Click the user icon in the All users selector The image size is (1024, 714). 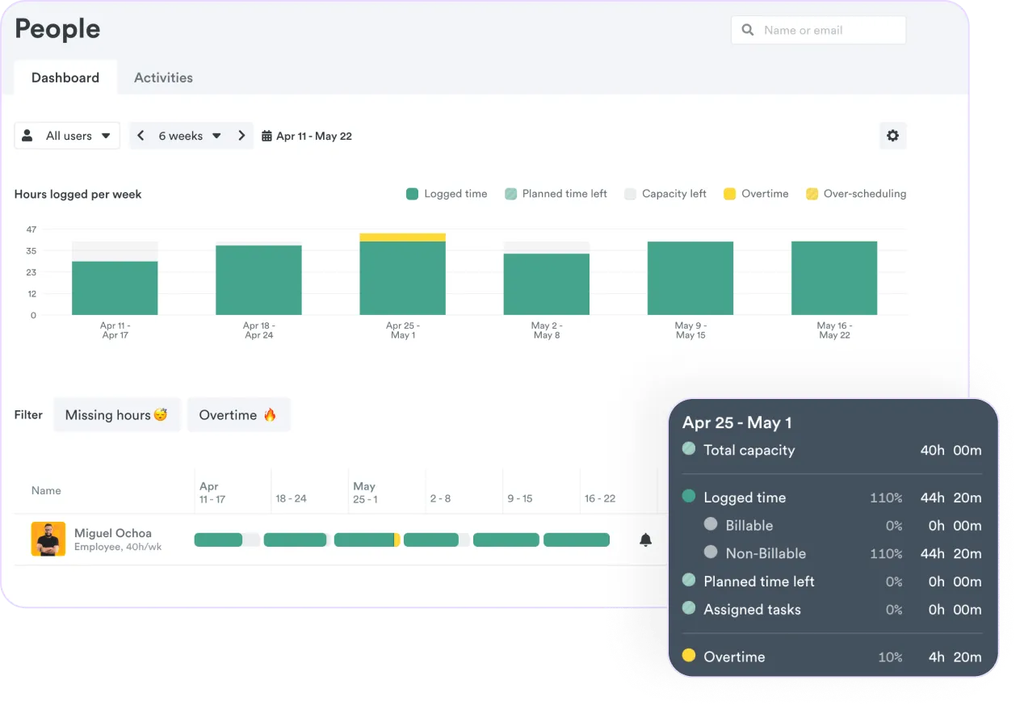click(x=27, y=136)
